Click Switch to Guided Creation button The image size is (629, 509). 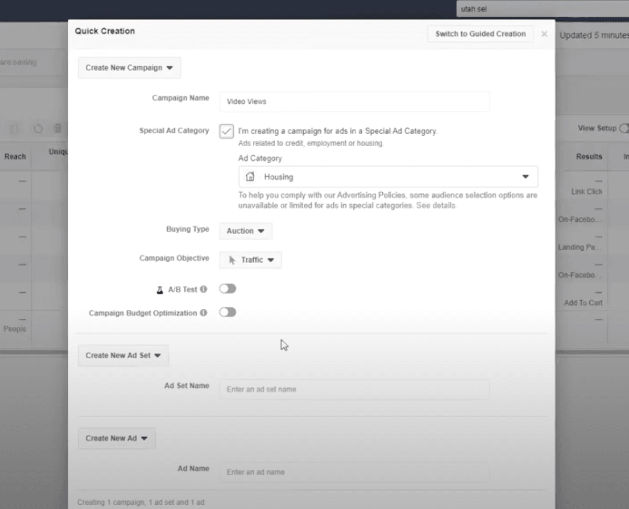click(x=480, y=34)
